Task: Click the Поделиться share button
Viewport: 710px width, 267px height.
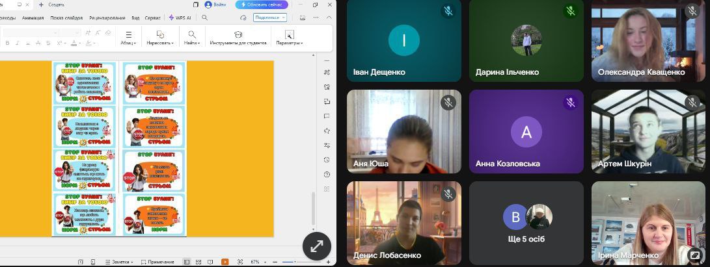Action: (x=270, y=18)
